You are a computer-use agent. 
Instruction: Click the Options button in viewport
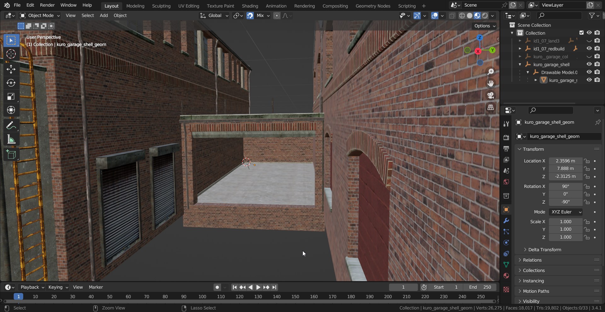(x=485, y=26)
